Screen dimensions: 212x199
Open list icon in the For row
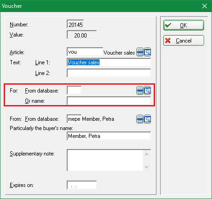(x=140, y=91)
